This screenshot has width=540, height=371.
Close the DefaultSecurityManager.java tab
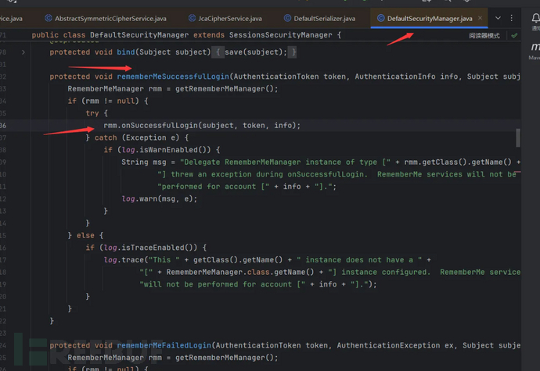(481, 17)
